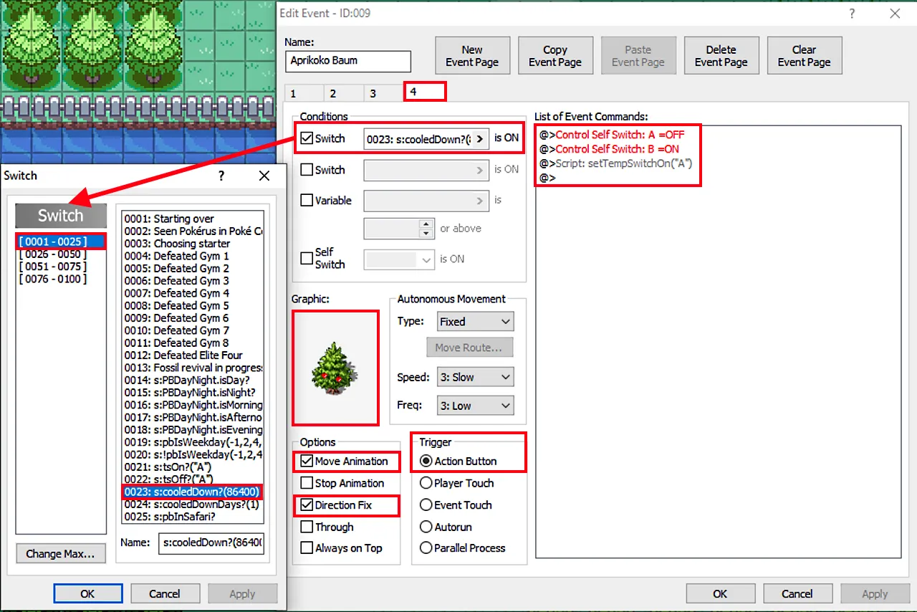Image resolution: width=917 pixels, height=612 pixels.
Task: Select switch range 0051 - 0075
Action: click(x=60, y=267)
